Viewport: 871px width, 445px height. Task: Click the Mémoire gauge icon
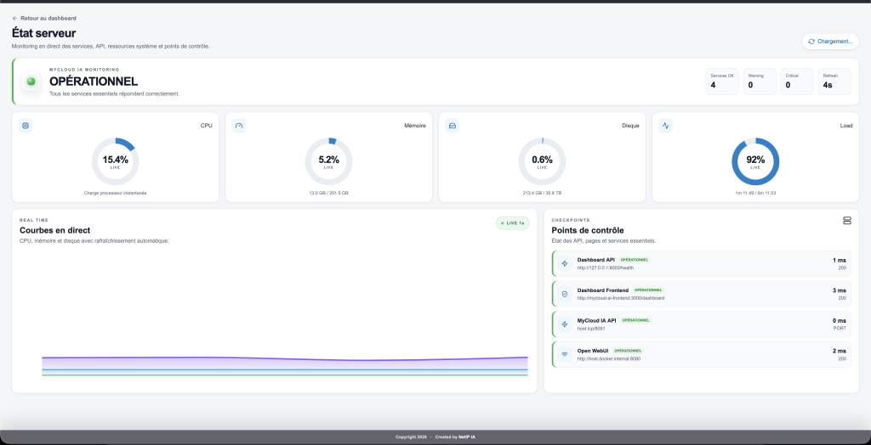click(x=239, y=126)
